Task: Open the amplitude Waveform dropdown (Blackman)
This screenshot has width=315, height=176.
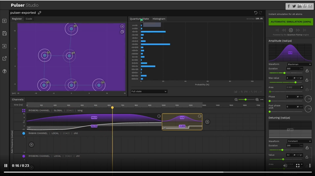Action: coord(299,64)
